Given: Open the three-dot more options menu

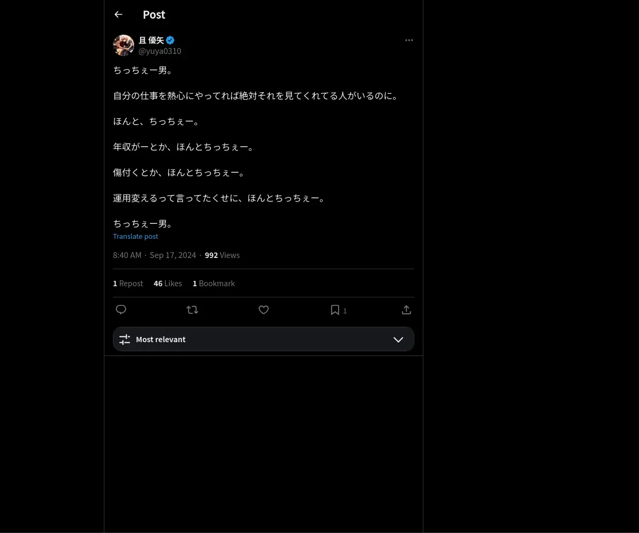Looking at the screenshot, I should [x=409, y=40].
